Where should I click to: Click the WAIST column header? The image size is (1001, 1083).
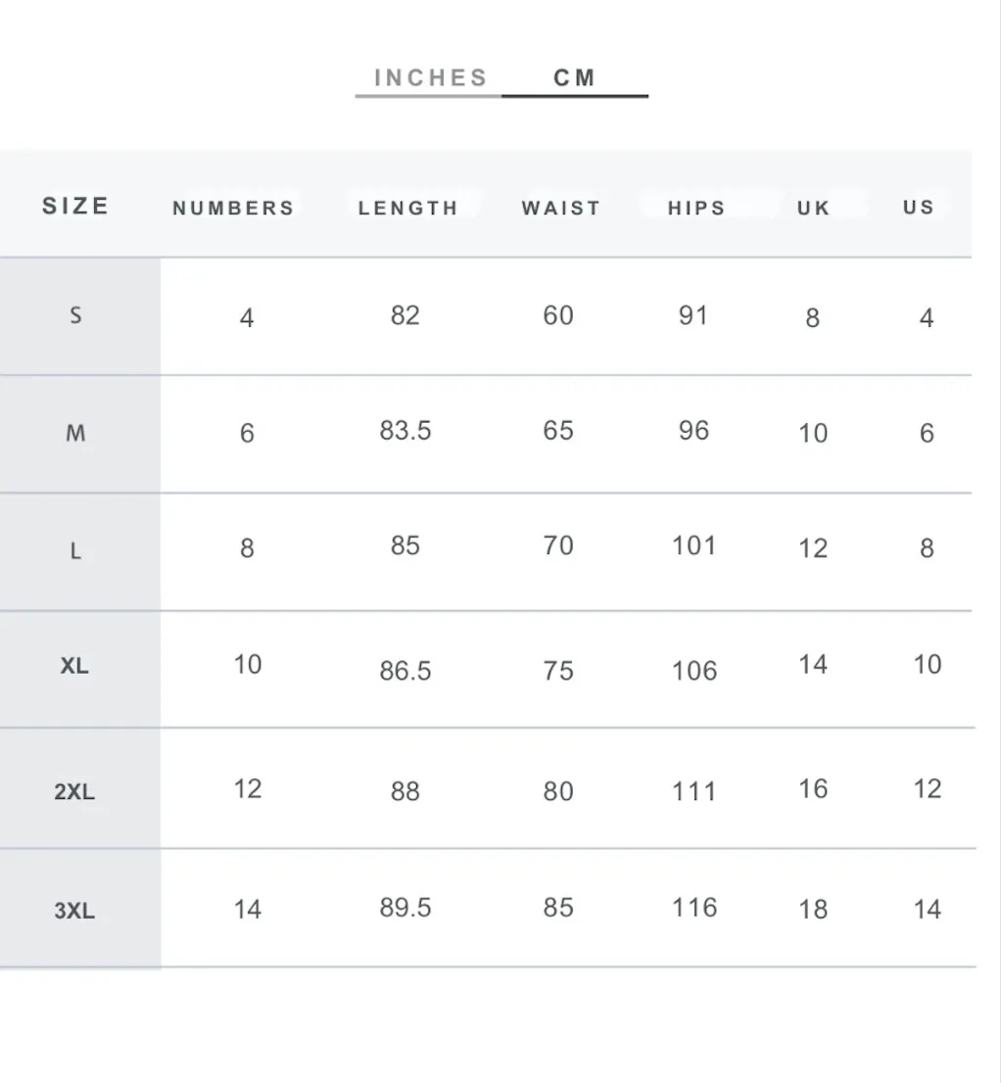click(x=561, y=208)
